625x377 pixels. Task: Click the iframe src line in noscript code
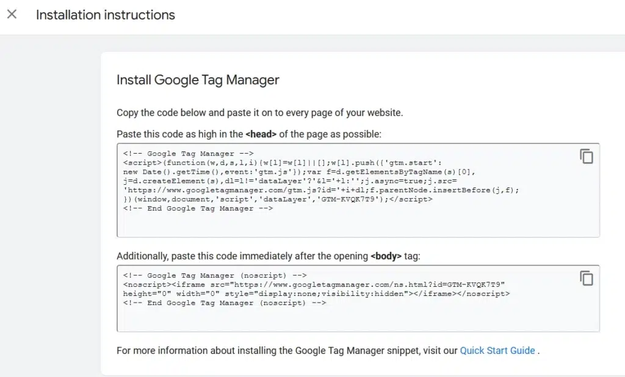314,285
